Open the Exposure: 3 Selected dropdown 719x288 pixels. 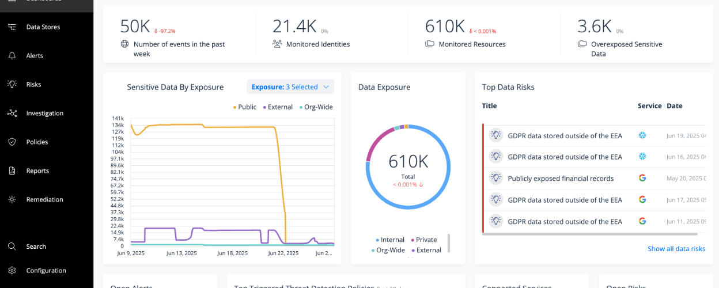(x=290, y=87)
